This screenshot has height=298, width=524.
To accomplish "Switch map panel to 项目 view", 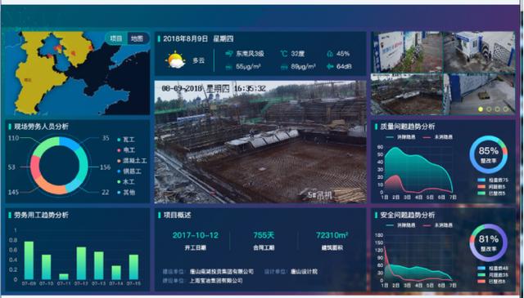I will pos(116,38).
